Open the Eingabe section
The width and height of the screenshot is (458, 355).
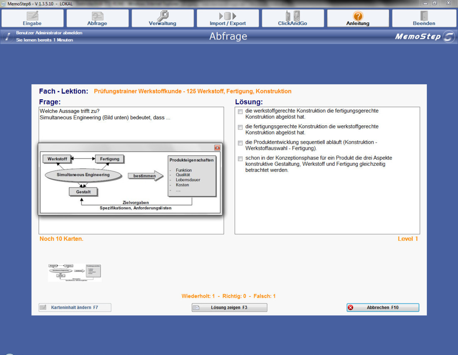click(32, 18)
